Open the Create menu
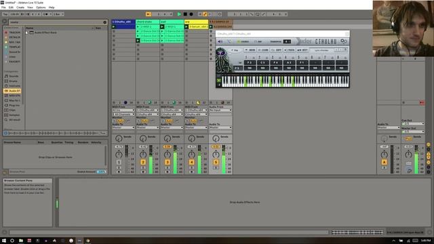 [x=20, y=7]
